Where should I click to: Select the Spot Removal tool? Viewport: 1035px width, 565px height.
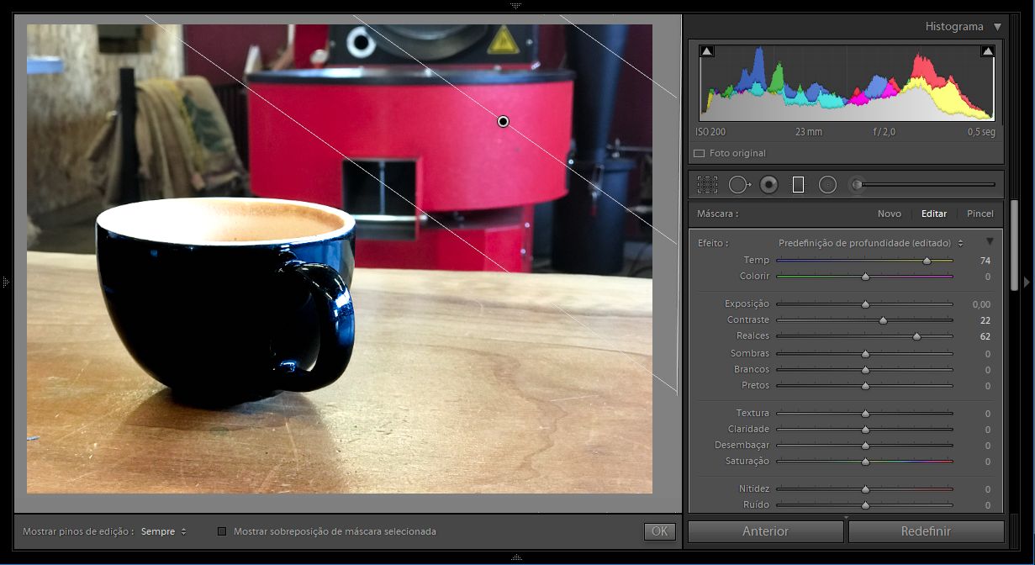[x=739, y=184]
